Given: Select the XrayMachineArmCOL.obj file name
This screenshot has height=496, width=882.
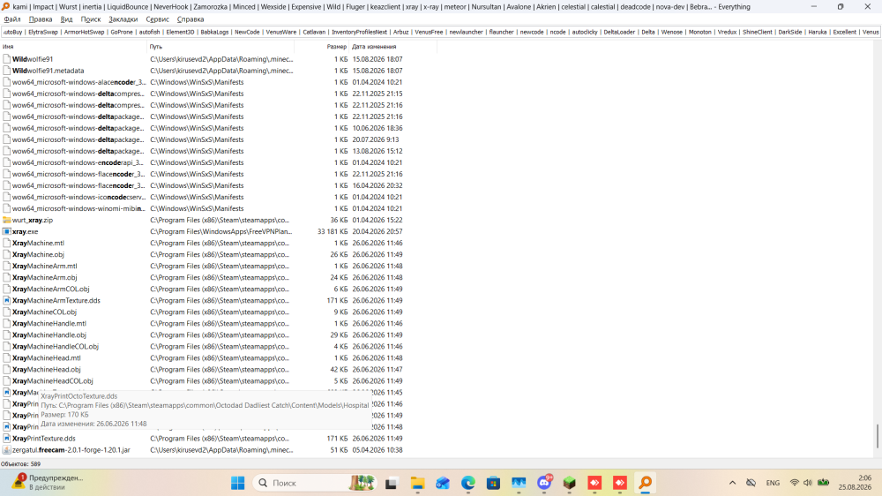Looking at the screenshot, I should point(50,289).
